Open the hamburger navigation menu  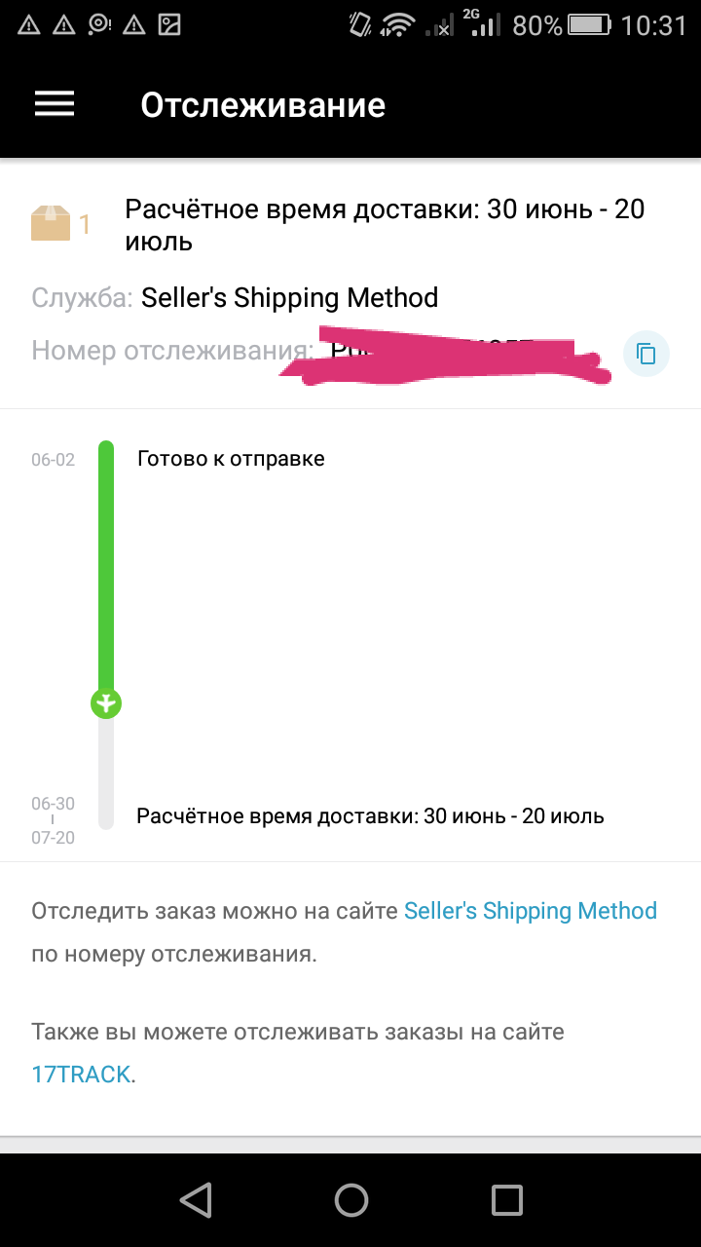(55, 104)
